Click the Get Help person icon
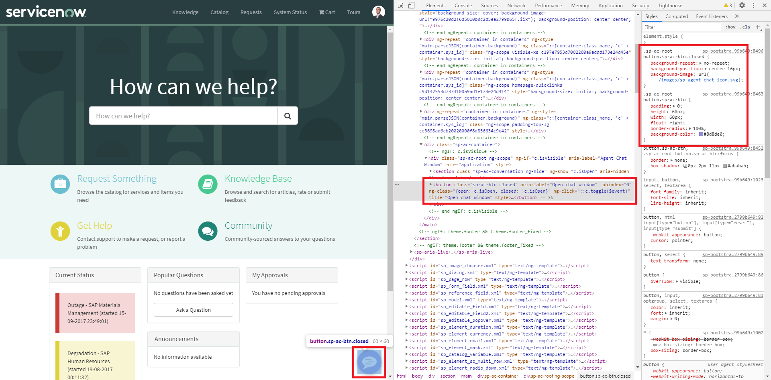The height and width of the screenshot is (380, 771). [x=60, y=231]
